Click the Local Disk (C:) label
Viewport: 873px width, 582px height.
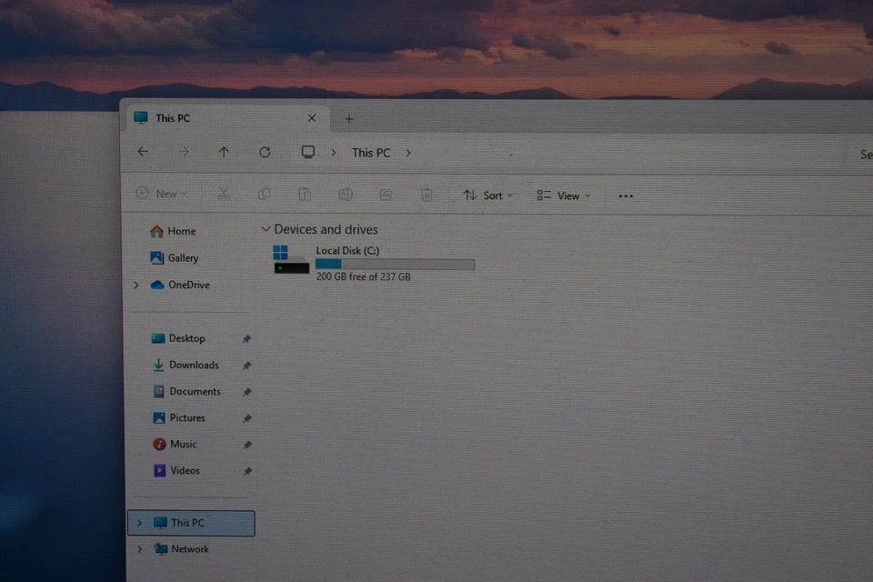coord(347,251)
